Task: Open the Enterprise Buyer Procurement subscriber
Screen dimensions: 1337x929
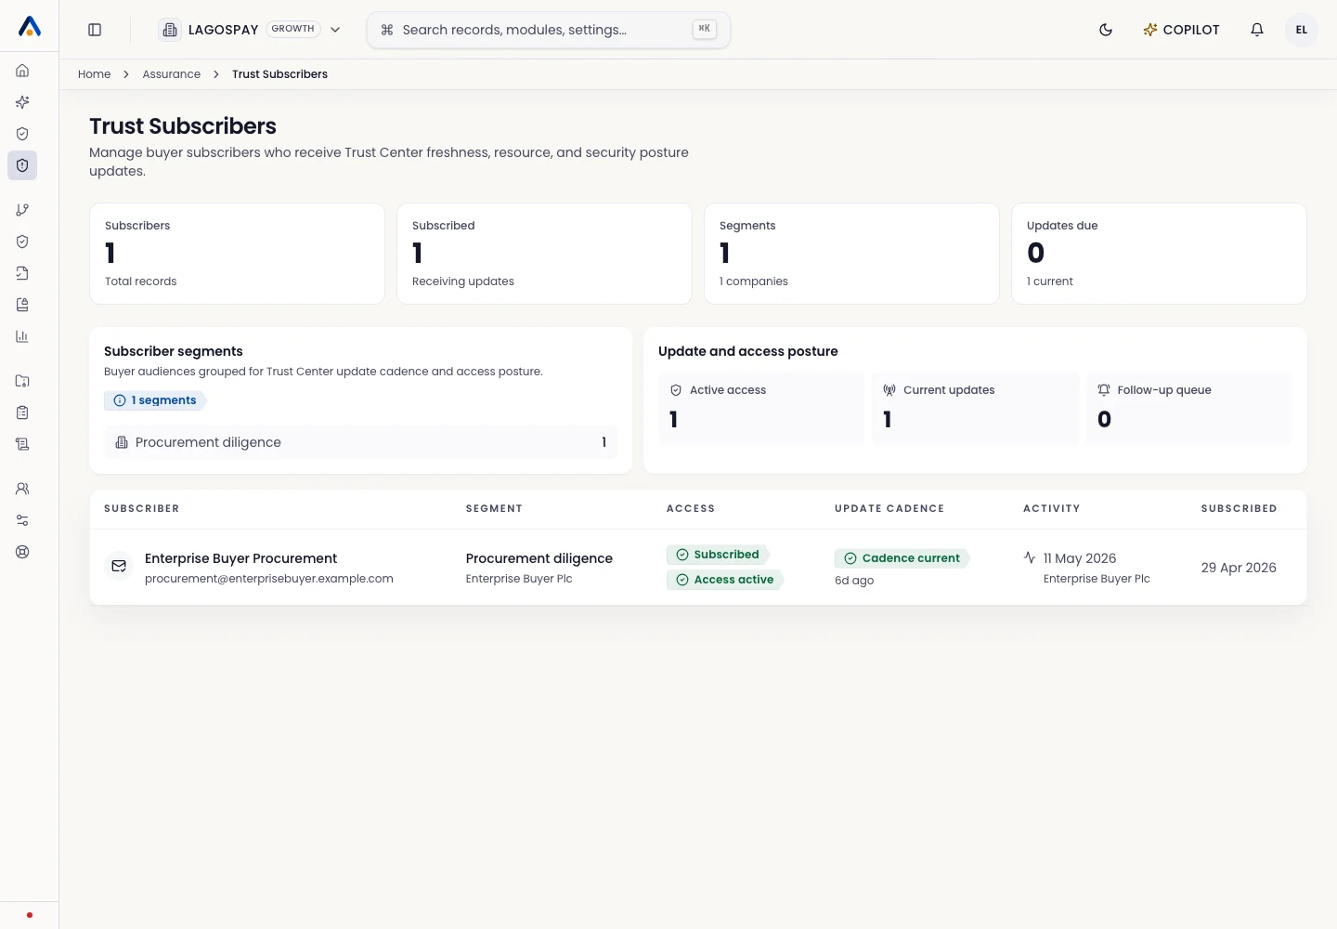Action: coord(240,558)
